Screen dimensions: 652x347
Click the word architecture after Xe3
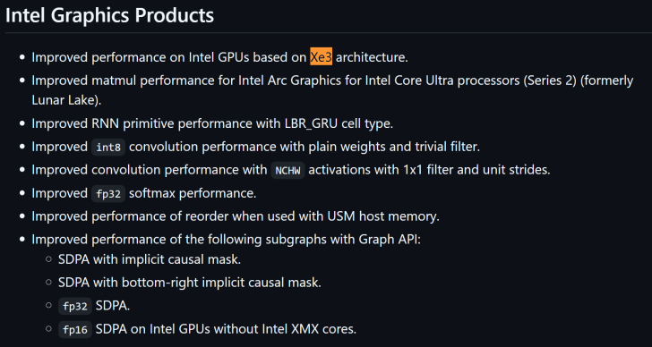pyautogui.click(x=370, y=57)
